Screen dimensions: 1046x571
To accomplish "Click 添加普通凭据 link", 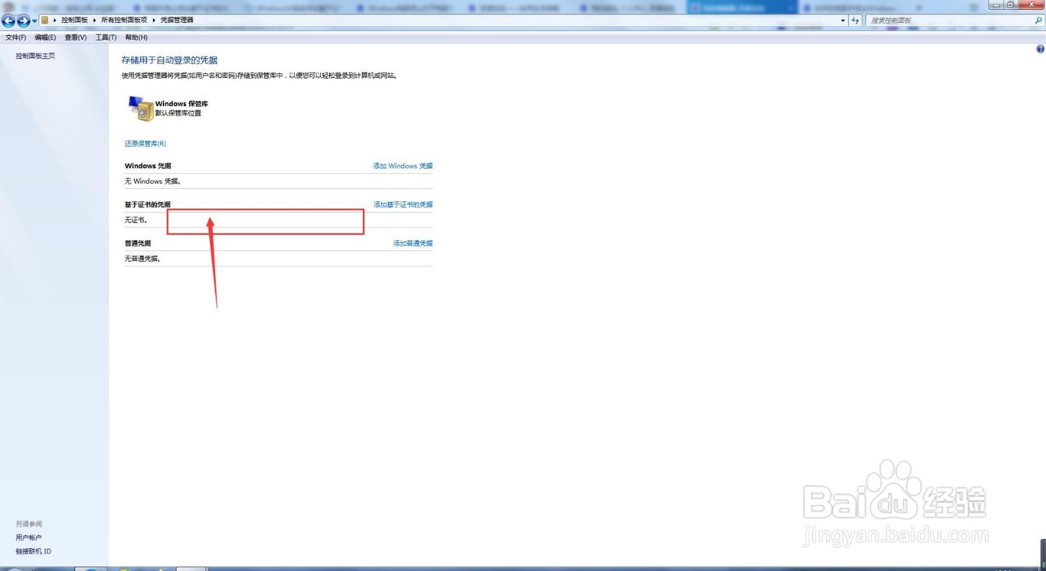I will (x=413, y=243).
